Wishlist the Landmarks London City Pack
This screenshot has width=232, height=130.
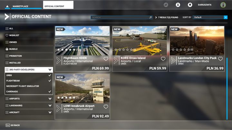coord(220,59)
